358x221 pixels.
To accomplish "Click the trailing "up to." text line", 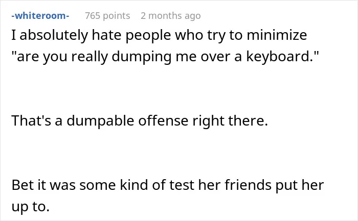I will pos(30,207).
